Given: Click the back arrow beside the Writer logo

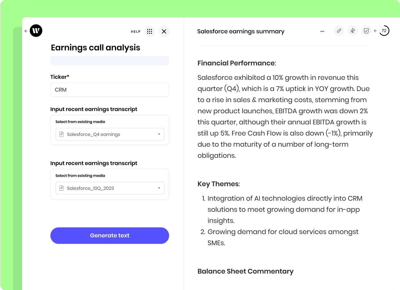Looking at the screenshot, I should 26,31.
